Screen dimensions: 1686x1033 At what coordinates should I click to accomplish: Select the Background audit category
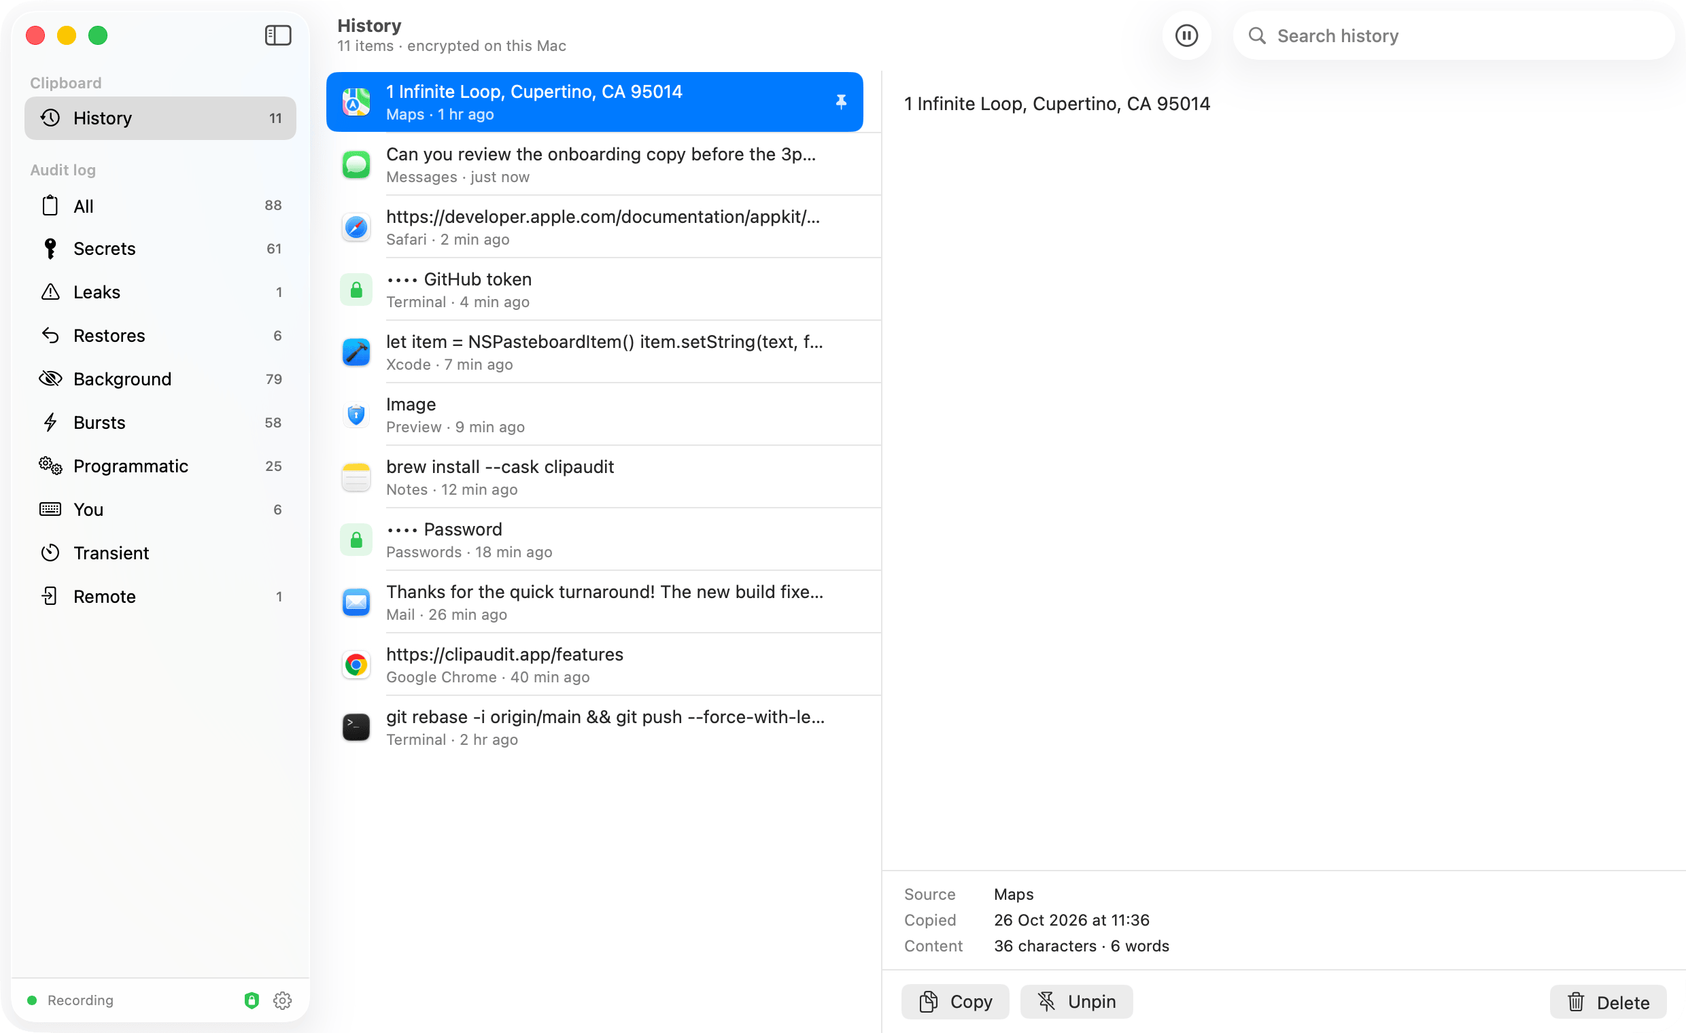(160, 379)
